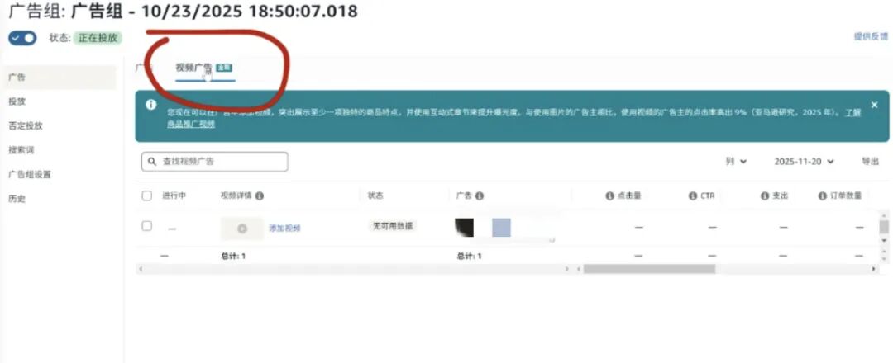Image resolution: width=893 pixels, height=363 pixels.
Task: Click the 添加视频 link
Action: [284, 229]
